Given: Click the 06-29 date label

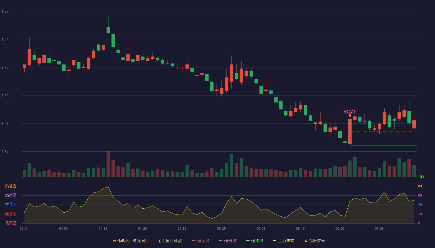Looking at the screenshot, I should point(340,228).
